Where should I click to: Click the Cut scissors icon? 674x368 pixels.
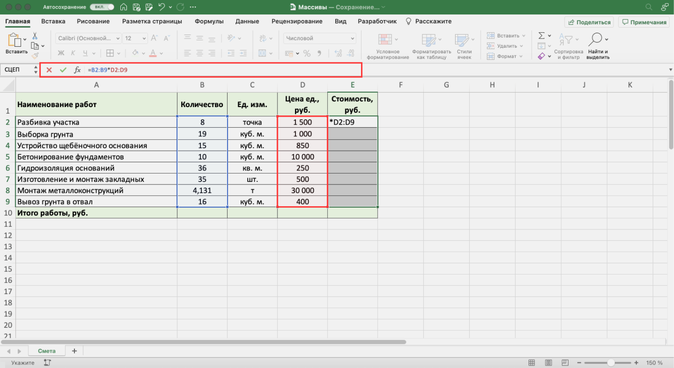tap(35, 36)
